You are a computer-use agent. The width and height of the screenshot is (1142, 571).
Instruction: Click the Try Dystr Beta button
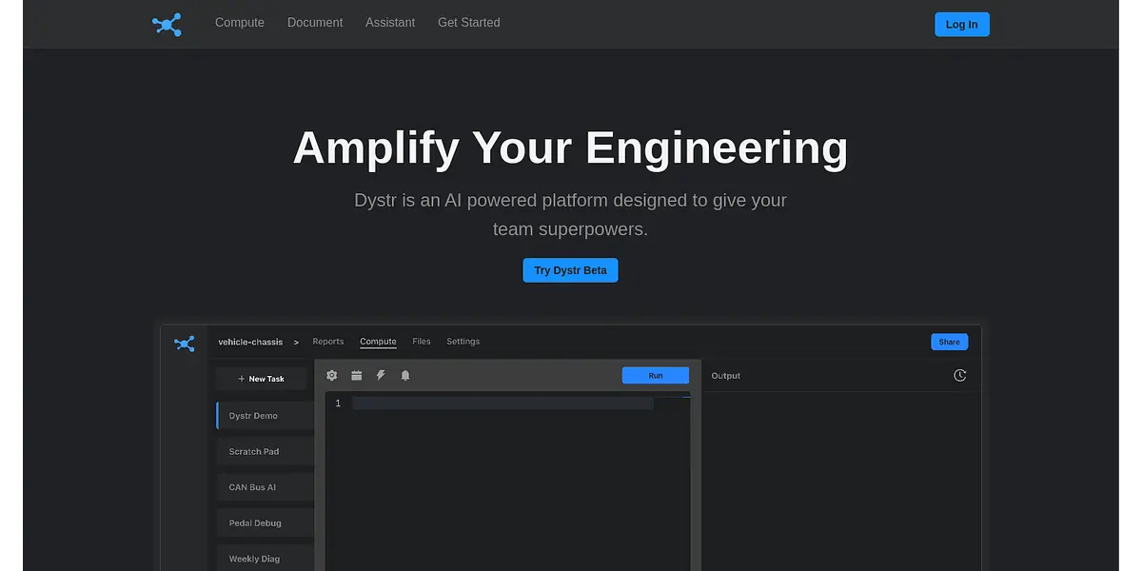(x=570, y=270)
